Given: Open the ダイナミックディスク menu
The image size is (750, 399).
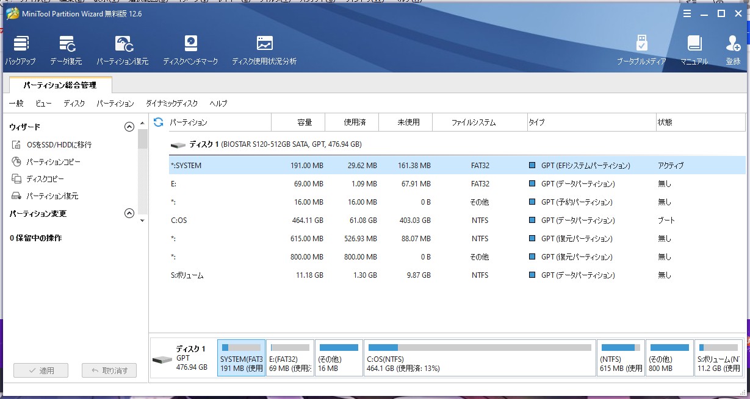Looking at the screenshot, I should pos(171,104).
